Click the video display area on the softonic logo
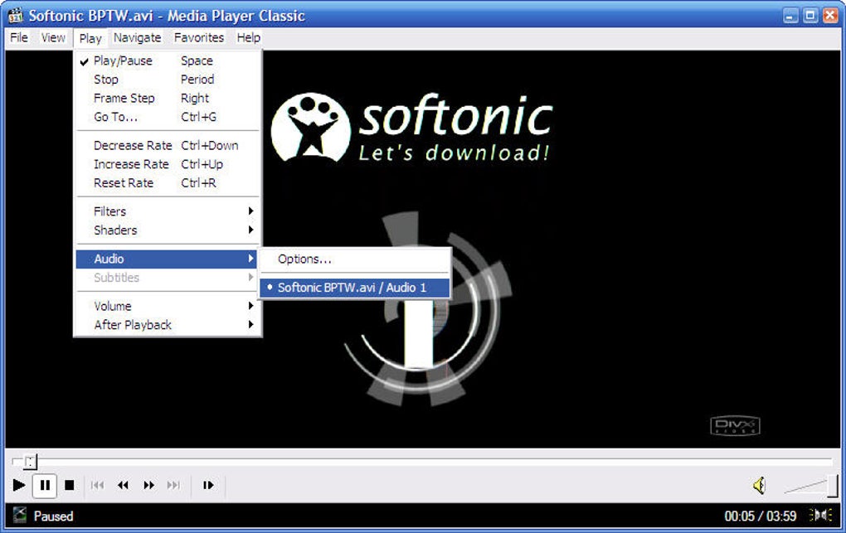Image resolution: width=846 pixels, height=533 pixels. pos(411,128)
